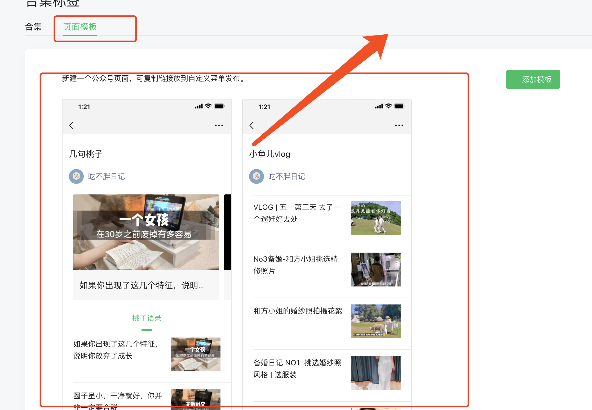Click the 一个女孩 large cover image
Image resolution: width=592 pixels, height=410 pixels.
(146, 232)
